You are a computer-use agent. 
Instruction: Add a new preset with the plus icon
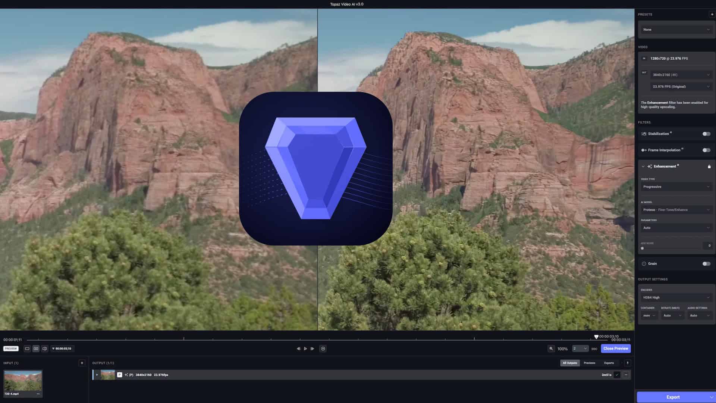click(x=712, y=14)
